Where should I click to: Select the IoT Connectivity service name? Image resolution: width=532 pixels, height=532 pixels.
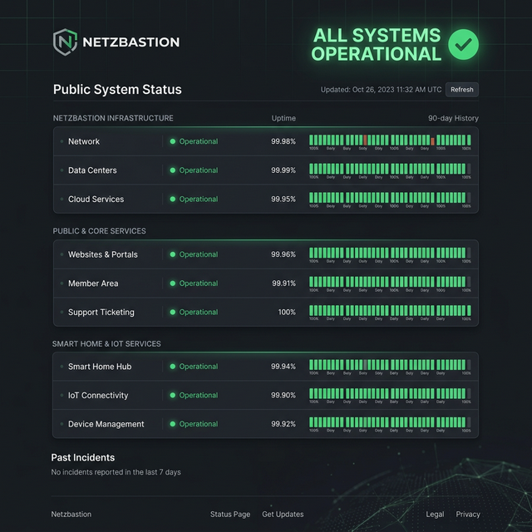coord(98,396)
